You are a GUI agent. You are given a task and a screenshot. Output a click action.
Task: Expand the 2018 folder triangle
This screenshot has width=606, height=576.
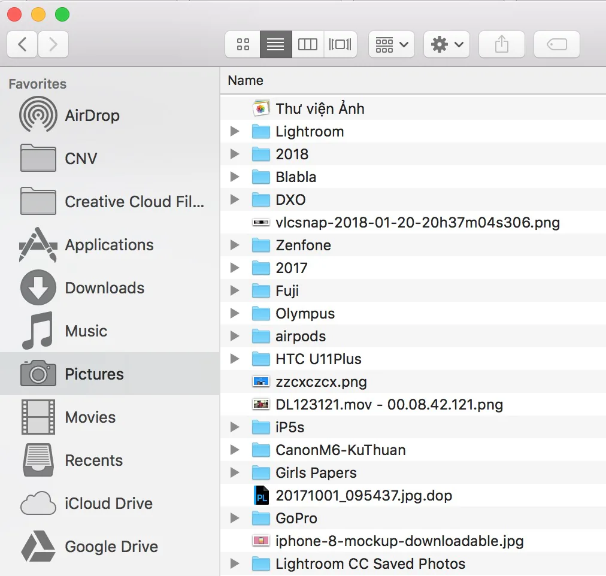(x=235, y=154)
